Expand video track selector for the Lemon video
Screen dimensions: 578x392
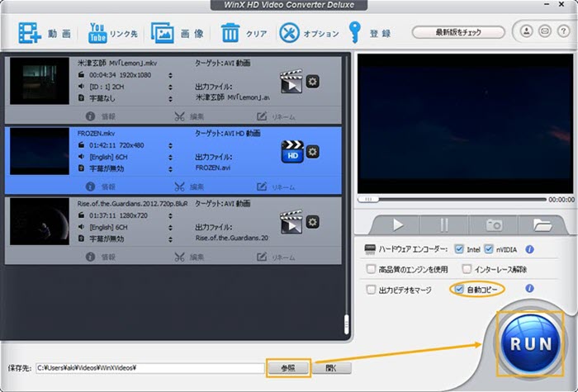point(170,75)
